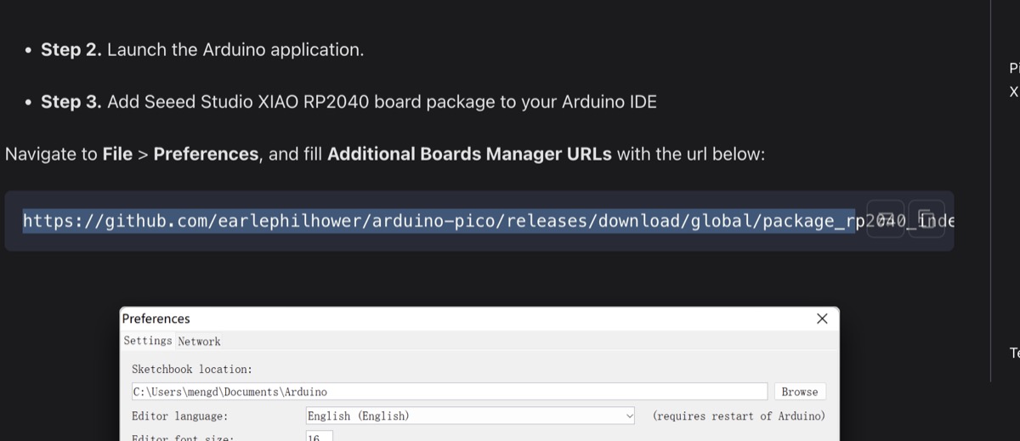Click the "Step 3." board package instruction text
This screenshot has height=441, width=1020.
tap(348, 102)
